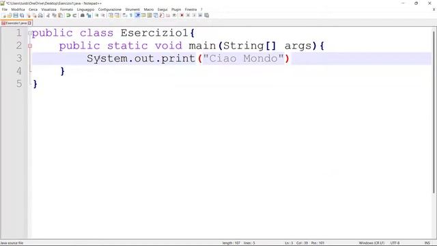437x246 pixels.
Task: Close the Esercizio1.java tab
Action: (x=29, y=23)
